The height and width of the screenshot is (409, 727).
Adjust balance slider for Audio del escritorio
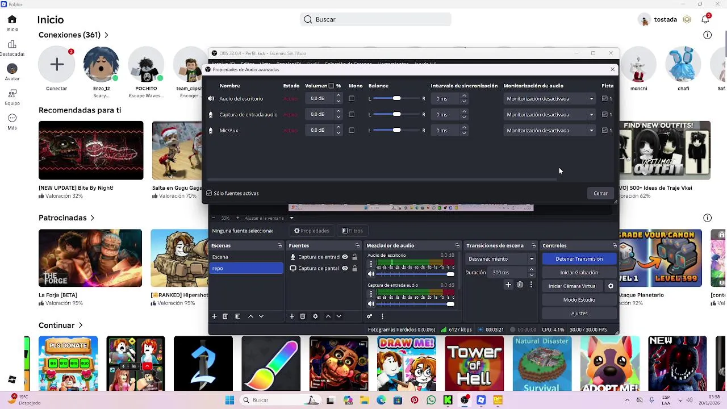396,99
